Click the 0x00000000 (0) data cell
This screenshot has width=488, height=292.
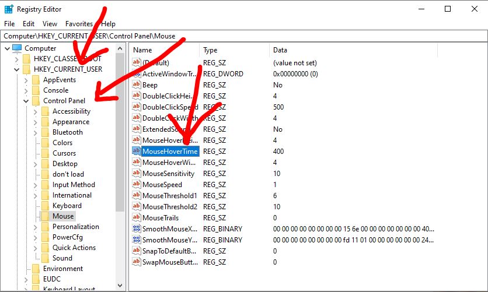[295, 74]
